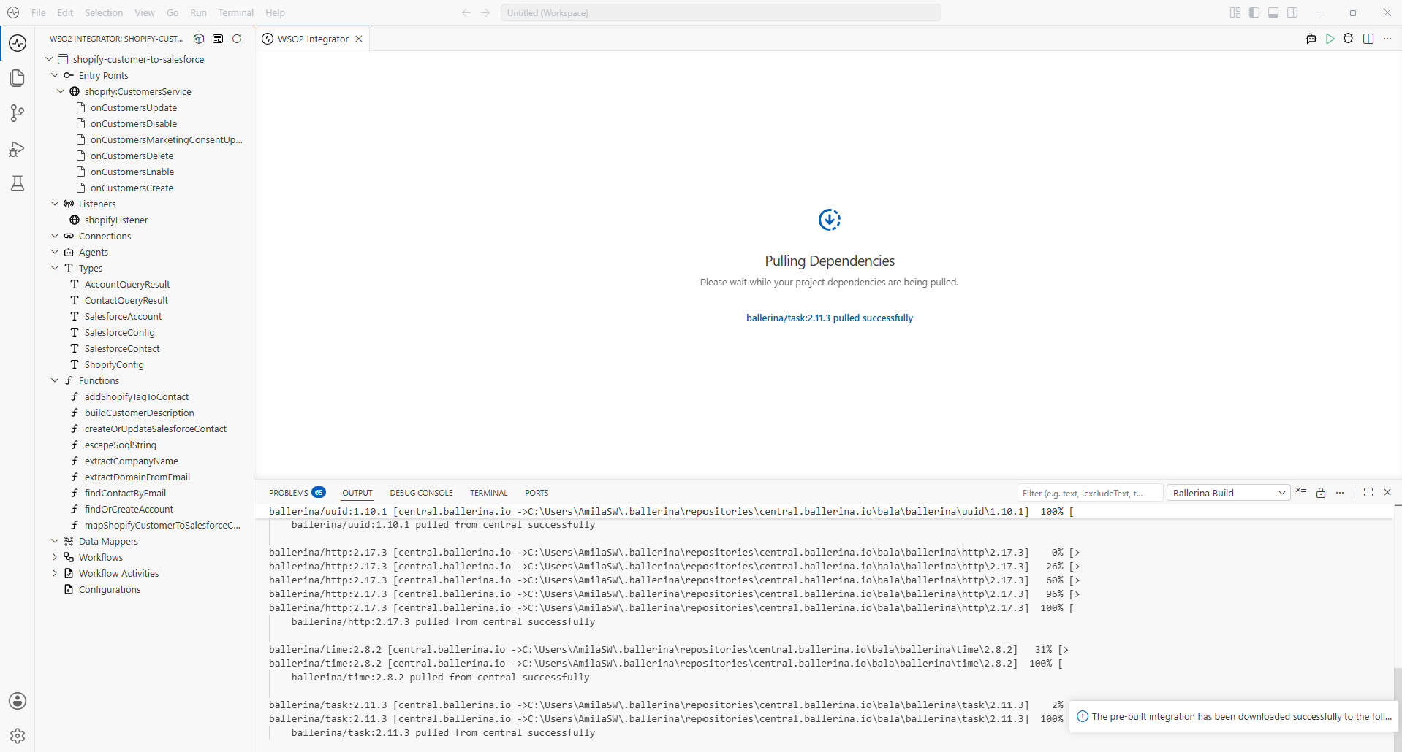Open the chat assistant icon in the editor toolbar
This screenshot has width=1402, height=752.
tap(1311, 39)
